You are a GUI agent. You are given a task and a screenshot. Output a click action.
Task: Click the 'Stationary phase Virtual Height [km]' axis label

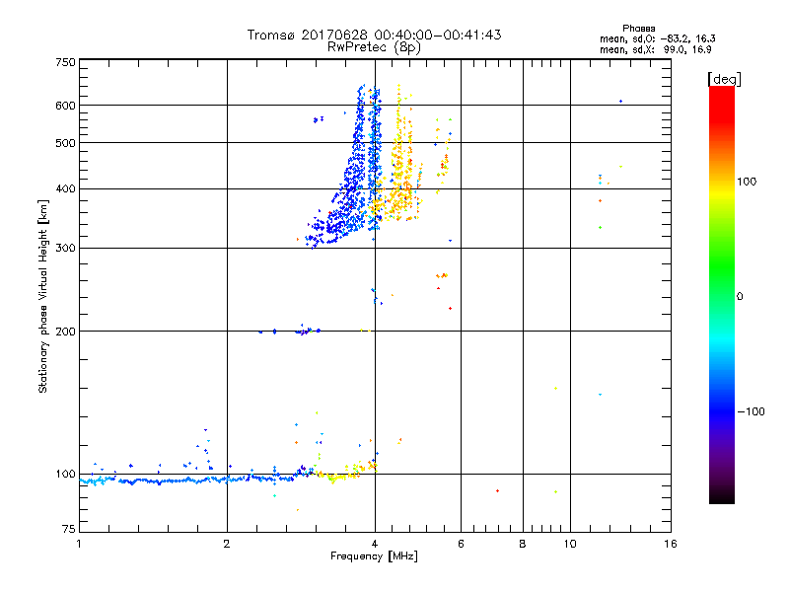click(x=43, y=296)
